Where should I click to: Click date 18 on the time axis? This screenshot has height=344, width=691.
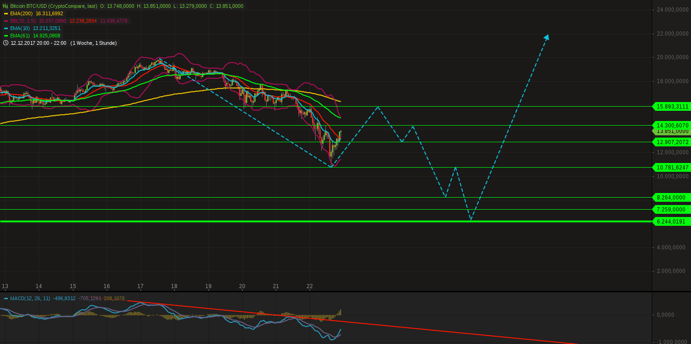(x=174, y=286)
